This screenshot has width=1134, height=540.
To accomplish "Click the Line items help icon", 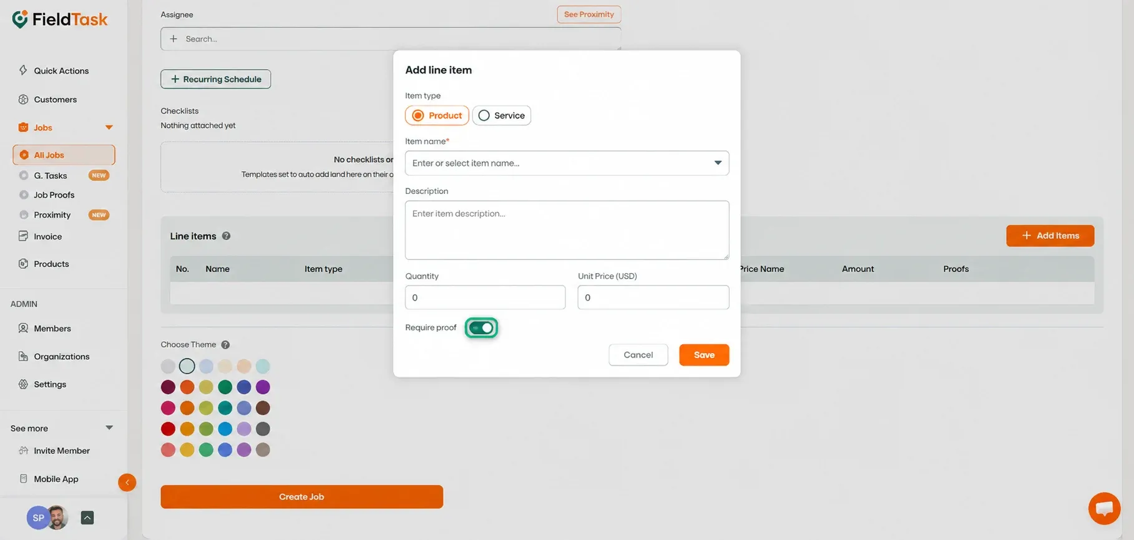I will click(x=226, y=236).
